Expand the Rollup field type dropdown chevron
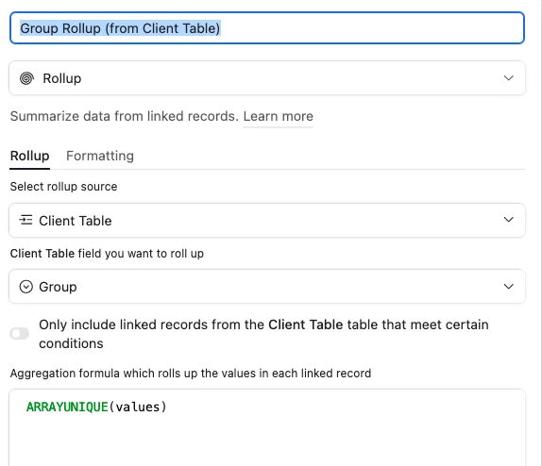This screenshot has width=542, height=466. point(508,78)
